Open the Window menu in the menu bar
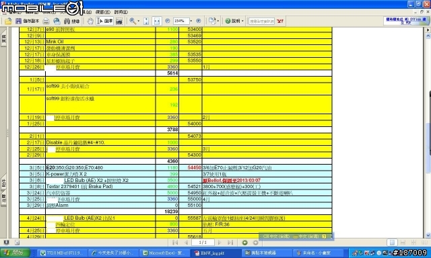431x258 pixels. click(x=103, y=12)
